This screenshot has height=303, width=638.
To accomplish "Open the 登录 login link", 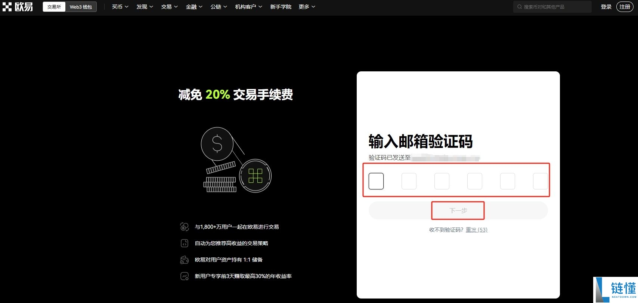I will click(x=606, y=7).
